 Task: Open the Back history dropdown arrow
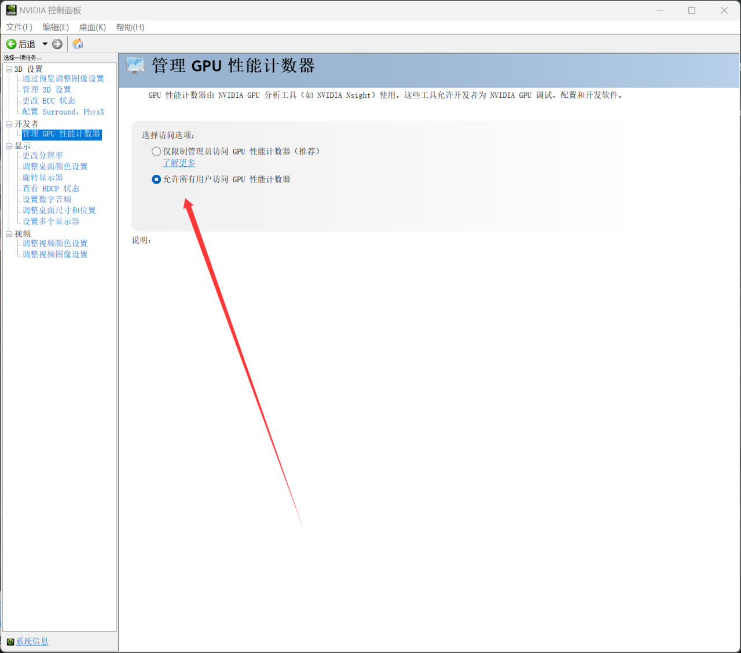[x=45, y=44]
